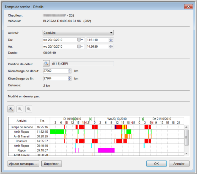
Task: Click the Kilométrage de fin spinner arrows
Action: pos(69,79)
